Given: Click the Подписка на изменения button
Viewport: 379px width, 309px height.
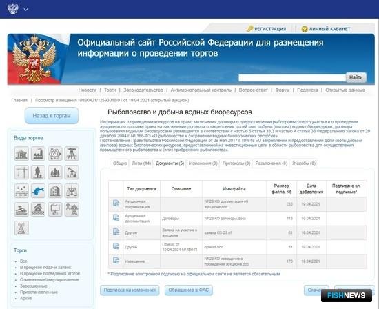Looking at the screenshot, I should click(x=130, y=290).
